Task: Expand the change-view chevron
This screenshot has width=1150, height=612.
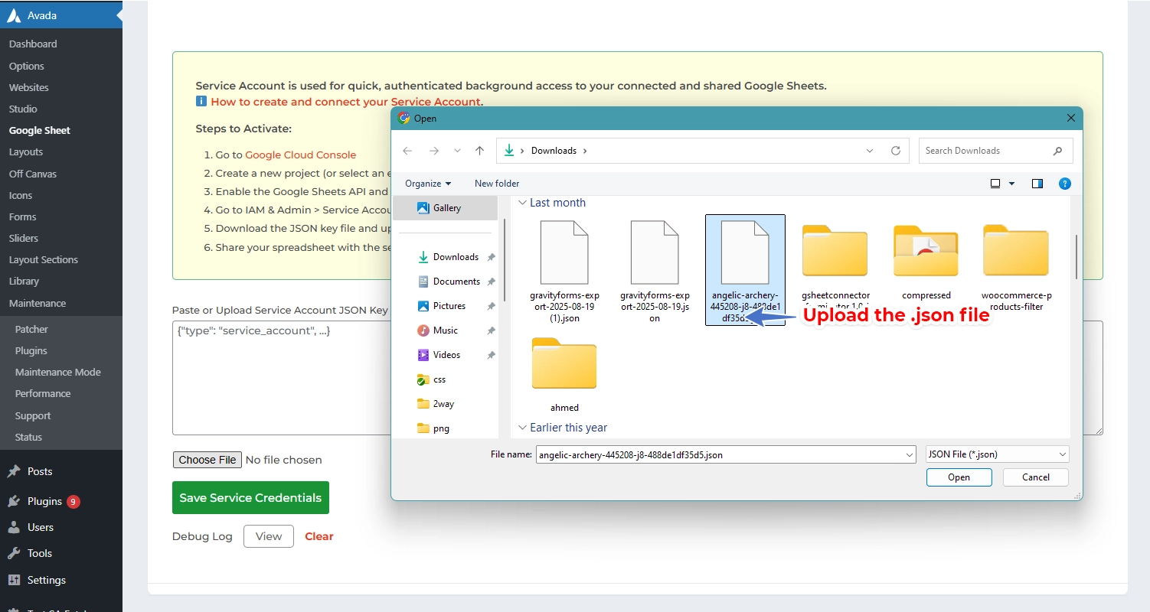Action: (1012, 183)
